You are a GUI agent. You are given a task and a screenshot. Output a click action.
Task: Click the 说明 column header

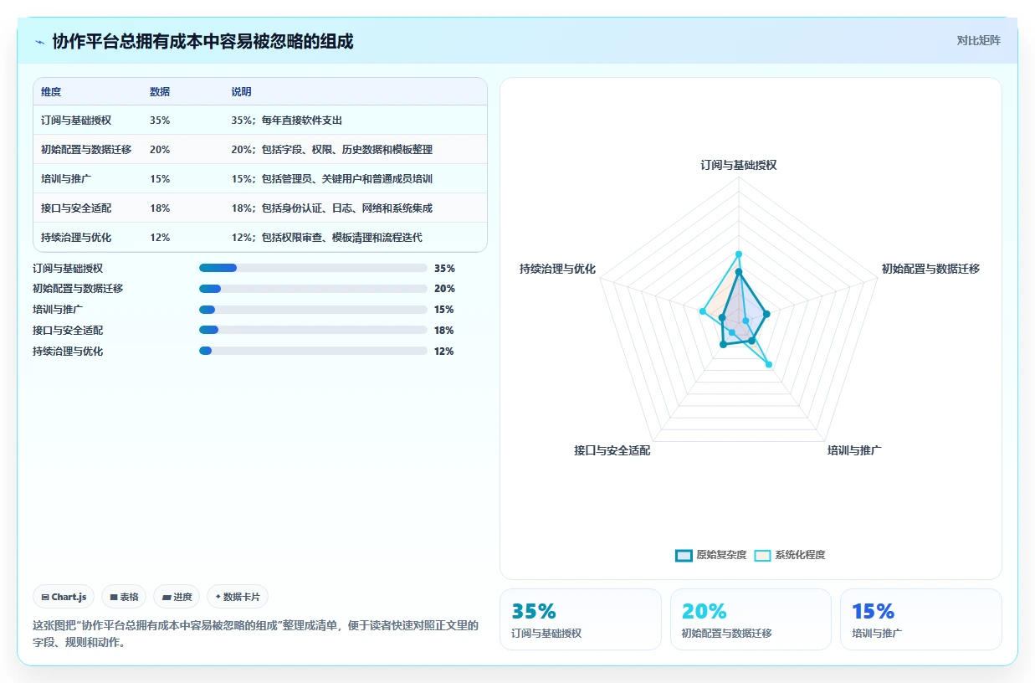(242, 91)
